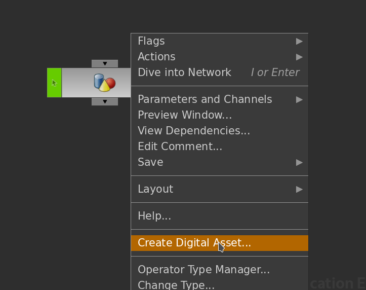Click the geometry node's shapes icon

105,83
